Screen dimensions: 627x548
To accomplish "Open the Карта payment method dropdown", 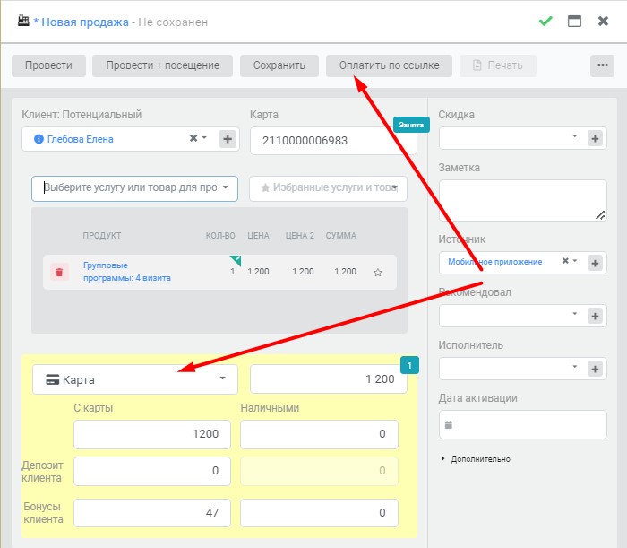I will tap(134, 379).
